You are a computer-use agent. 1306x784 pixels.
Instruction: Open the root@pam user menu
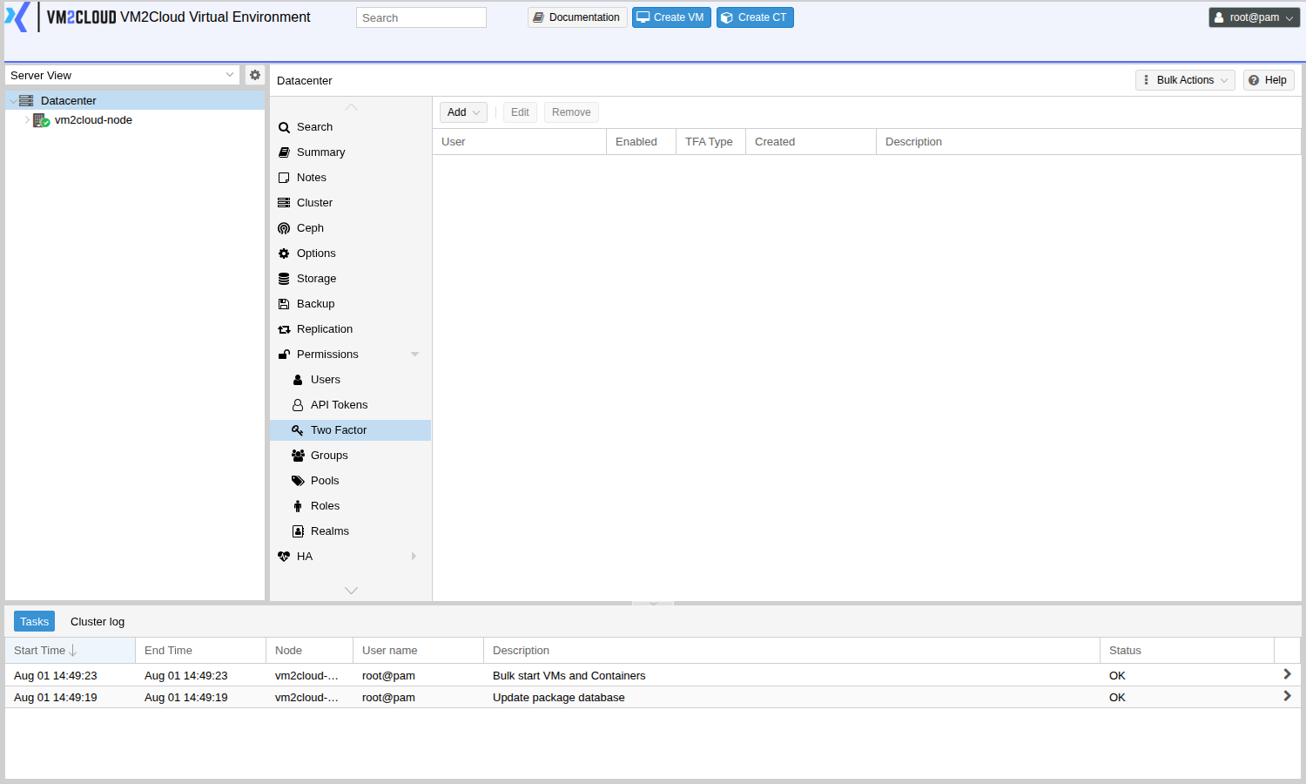tap(1254, 17)
